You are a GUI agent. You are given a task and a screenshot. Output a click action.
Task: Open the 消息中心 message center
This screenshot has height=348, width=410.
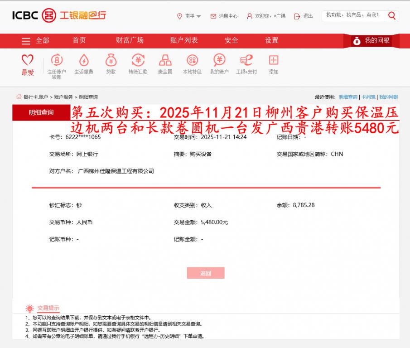[225, 16]
